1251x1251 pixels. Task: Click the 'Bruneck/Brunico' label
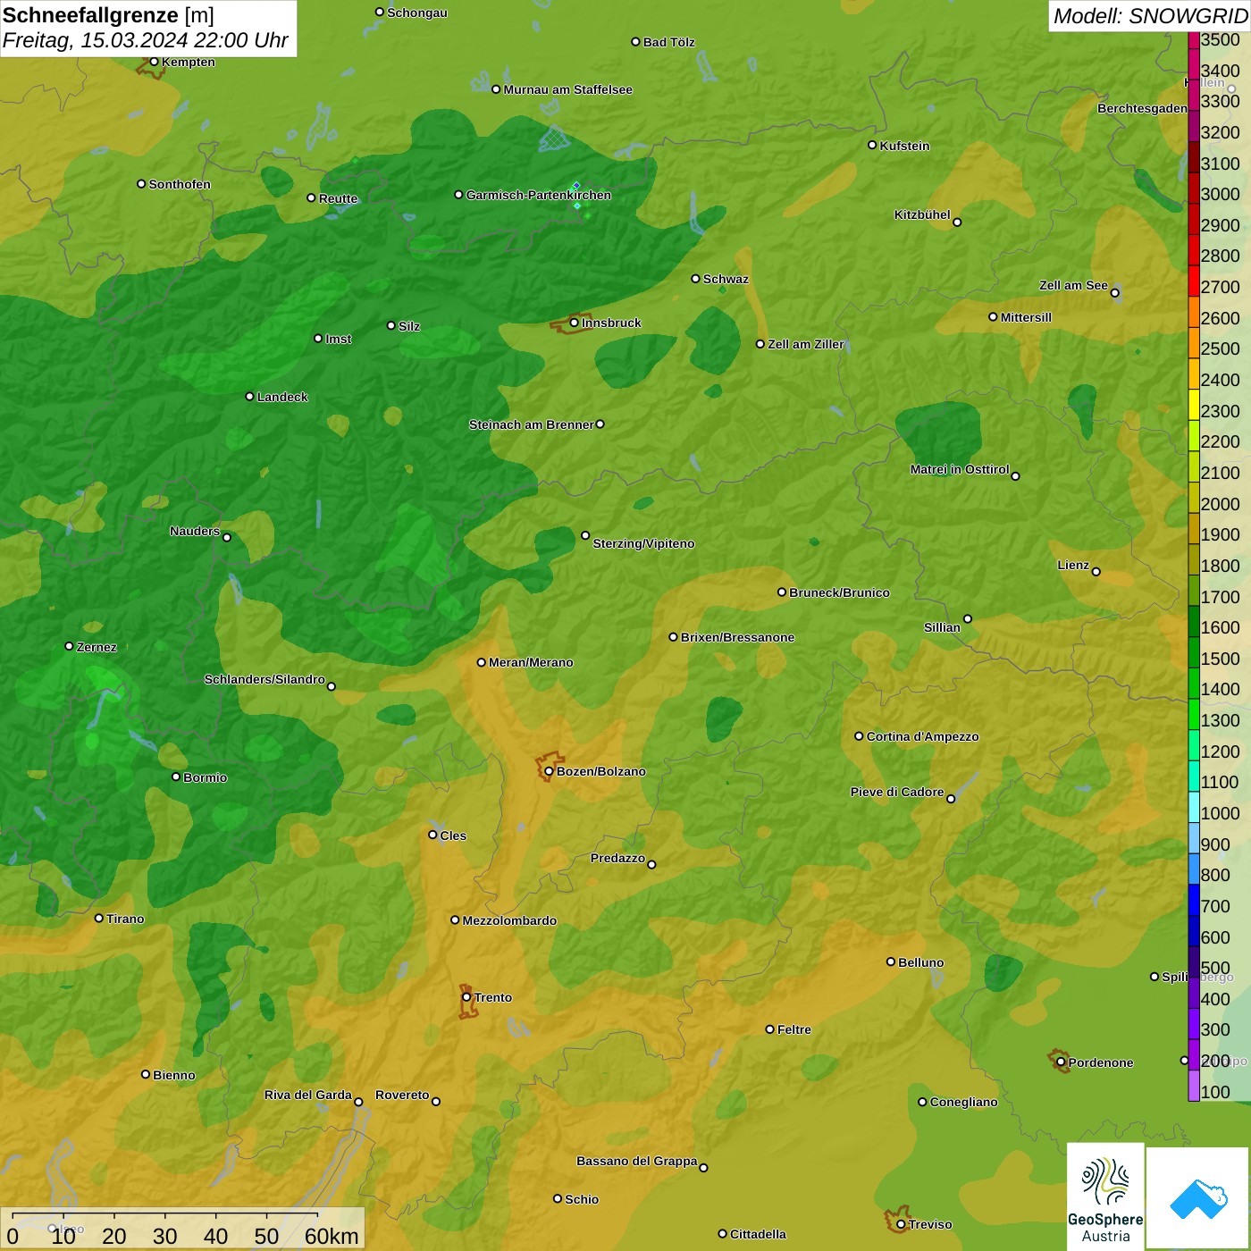point(839,592)
